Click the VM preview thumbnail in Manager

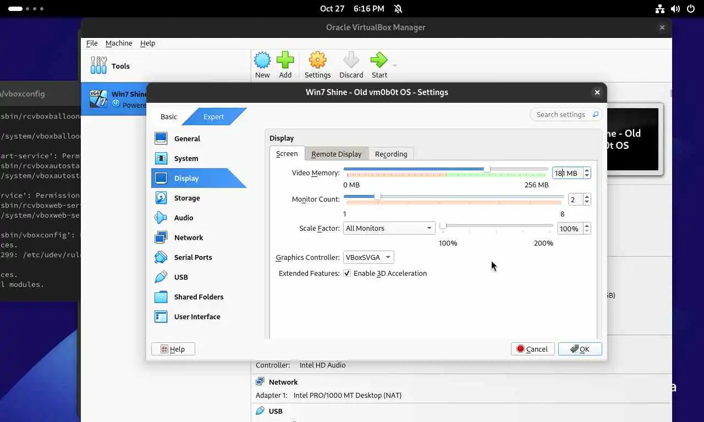click(x=632, y=139)
